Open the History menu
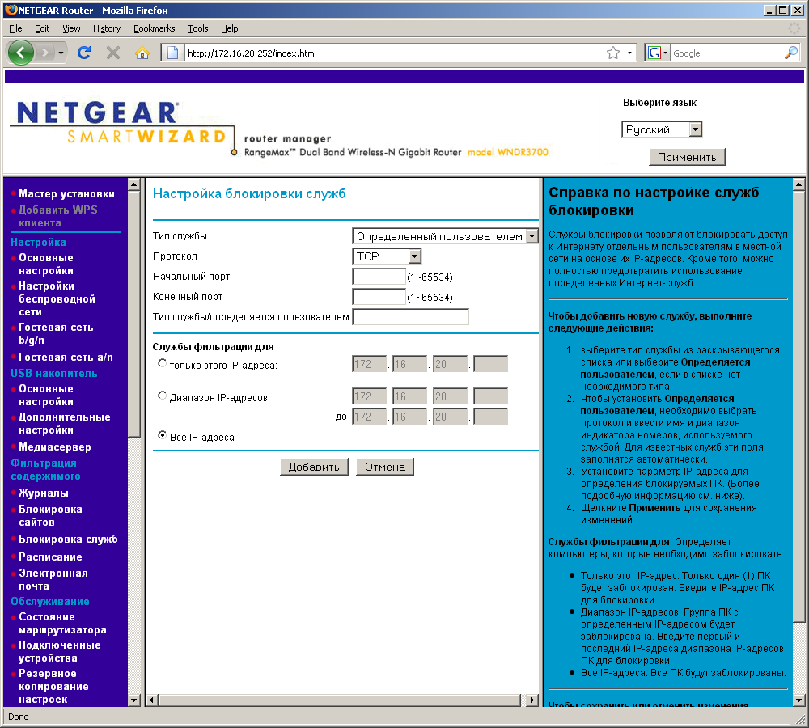The width and height of the screenshot is (809, 728). [107, 28]
